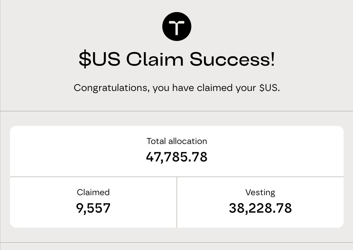Select the "Vesting" label

[x=260, y=192]
